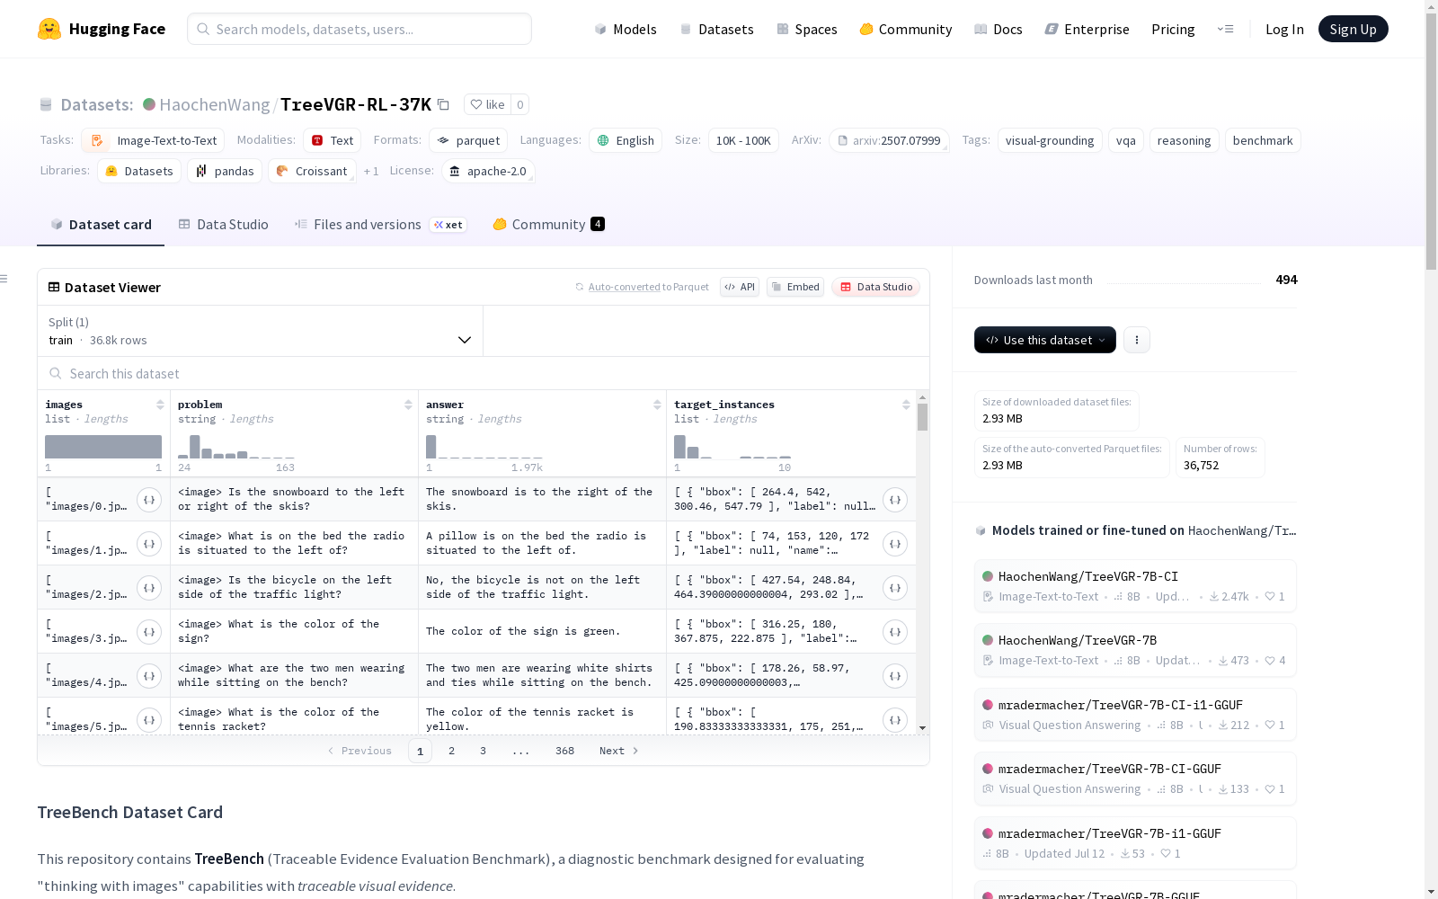Click the Log In link
The height and width of the screenshot is (899, 1438).
point(1284,29)
